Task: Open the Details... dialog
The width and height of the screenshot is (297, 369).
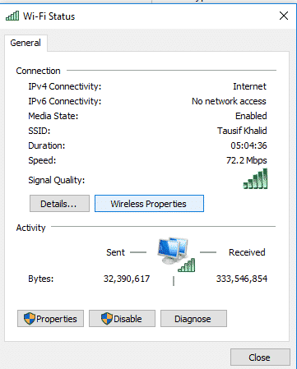Action: [x=59, y=204]
